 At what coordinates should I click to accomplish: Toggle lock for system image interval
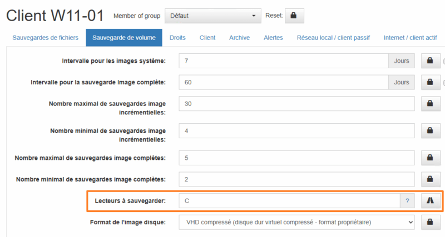click(x=429, y=61)
